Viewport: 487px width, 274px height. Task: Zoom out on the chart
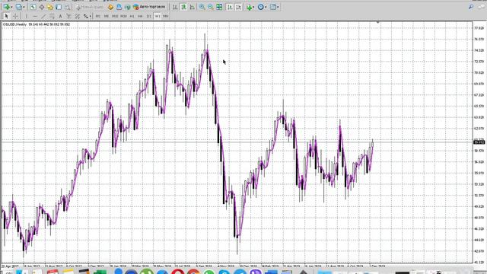pos(211,7)
